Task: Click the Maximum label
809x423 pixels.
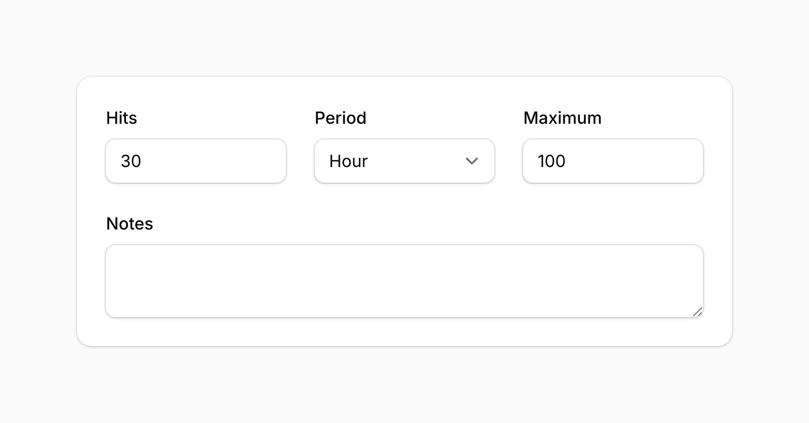Action: tap(562, 118)
